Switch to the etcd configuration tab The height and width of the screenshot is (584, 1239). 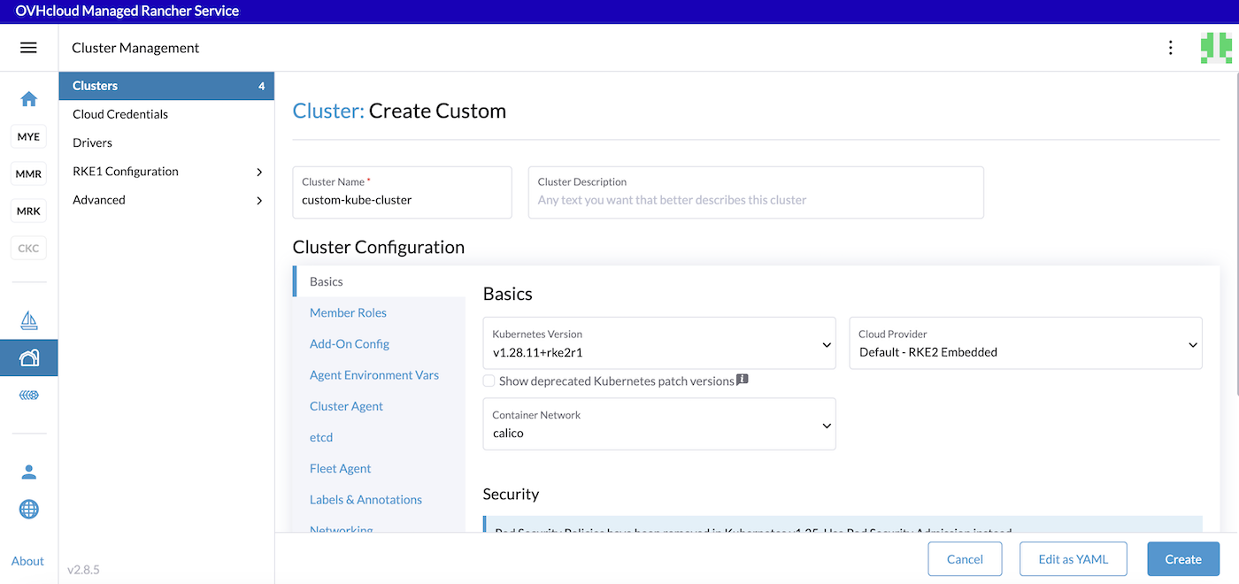click(x=320, y=436)
